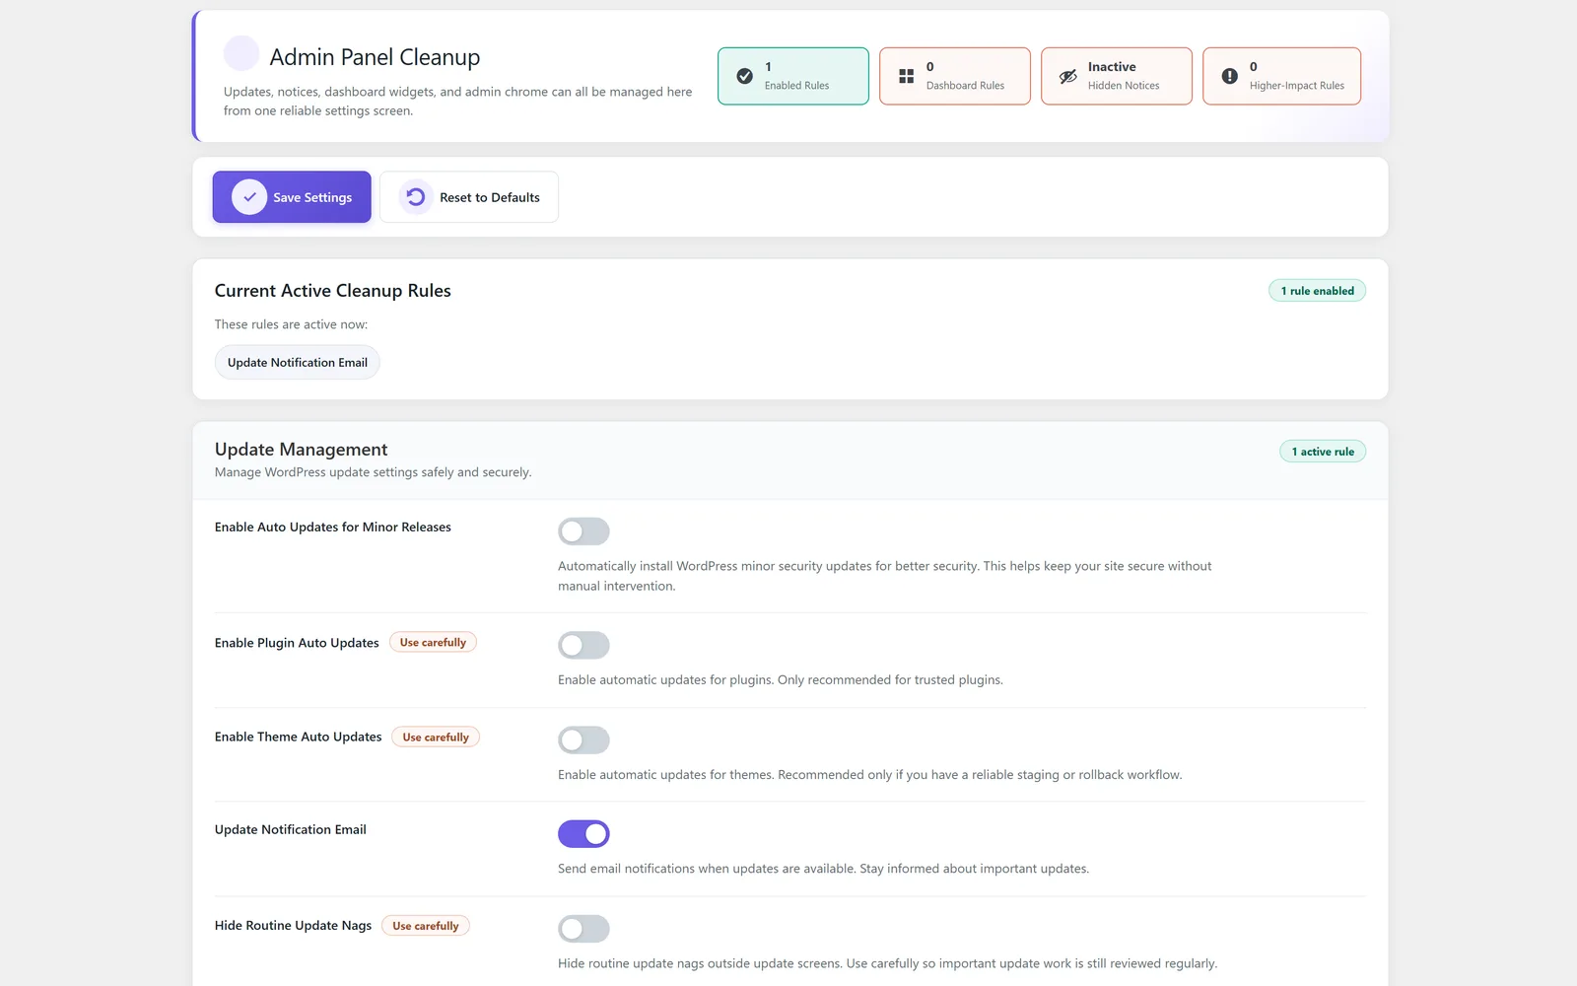Viewport: 1577px width, 986px height.
Task: Click the '1 active rule' badge
Action: click(x=1323, y=452)
